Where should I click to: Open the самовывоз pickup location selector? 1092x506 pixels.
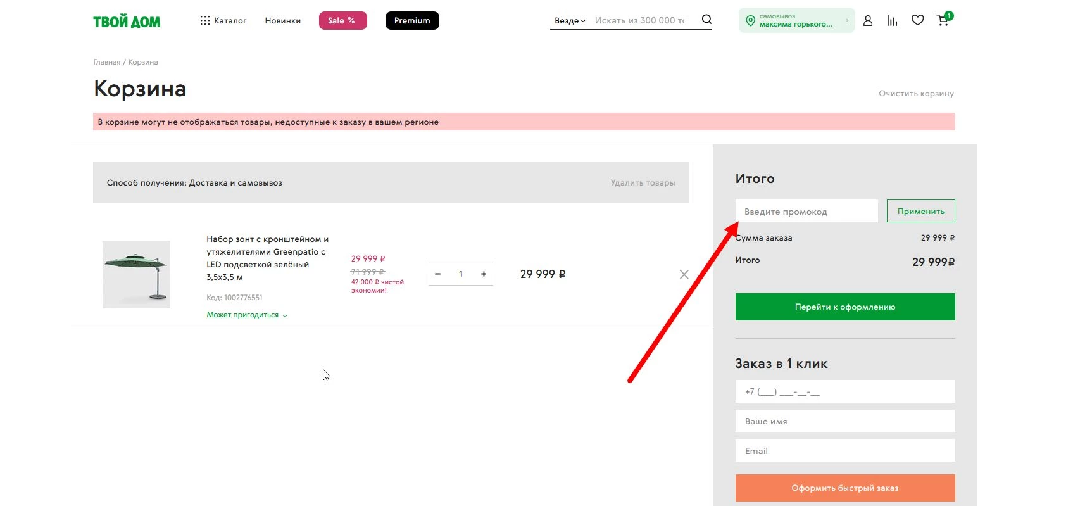pos(796,20)
